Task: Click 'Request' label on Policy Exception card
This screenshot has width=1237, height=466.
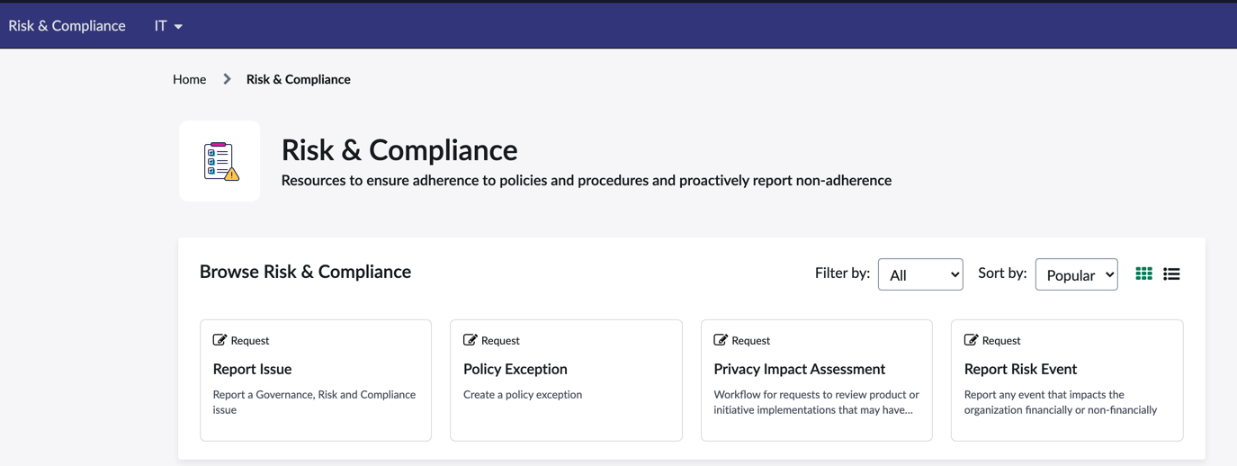Action: [x=500, y=340]
